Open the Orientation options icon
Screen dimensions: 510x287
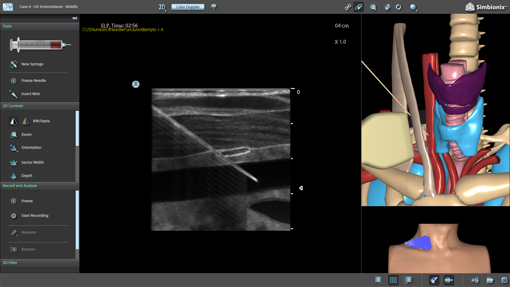pos(14,148)
